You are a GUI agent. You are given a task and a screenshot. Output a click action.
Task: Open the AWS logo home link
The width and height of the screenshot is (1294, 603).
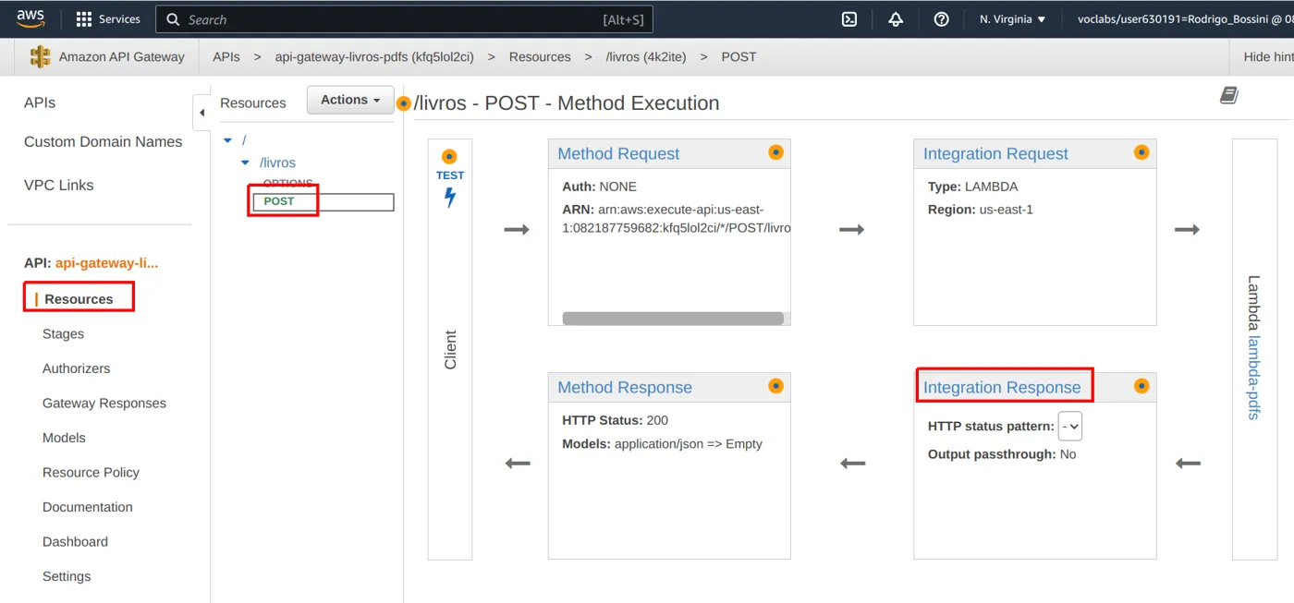click(31, 18)
